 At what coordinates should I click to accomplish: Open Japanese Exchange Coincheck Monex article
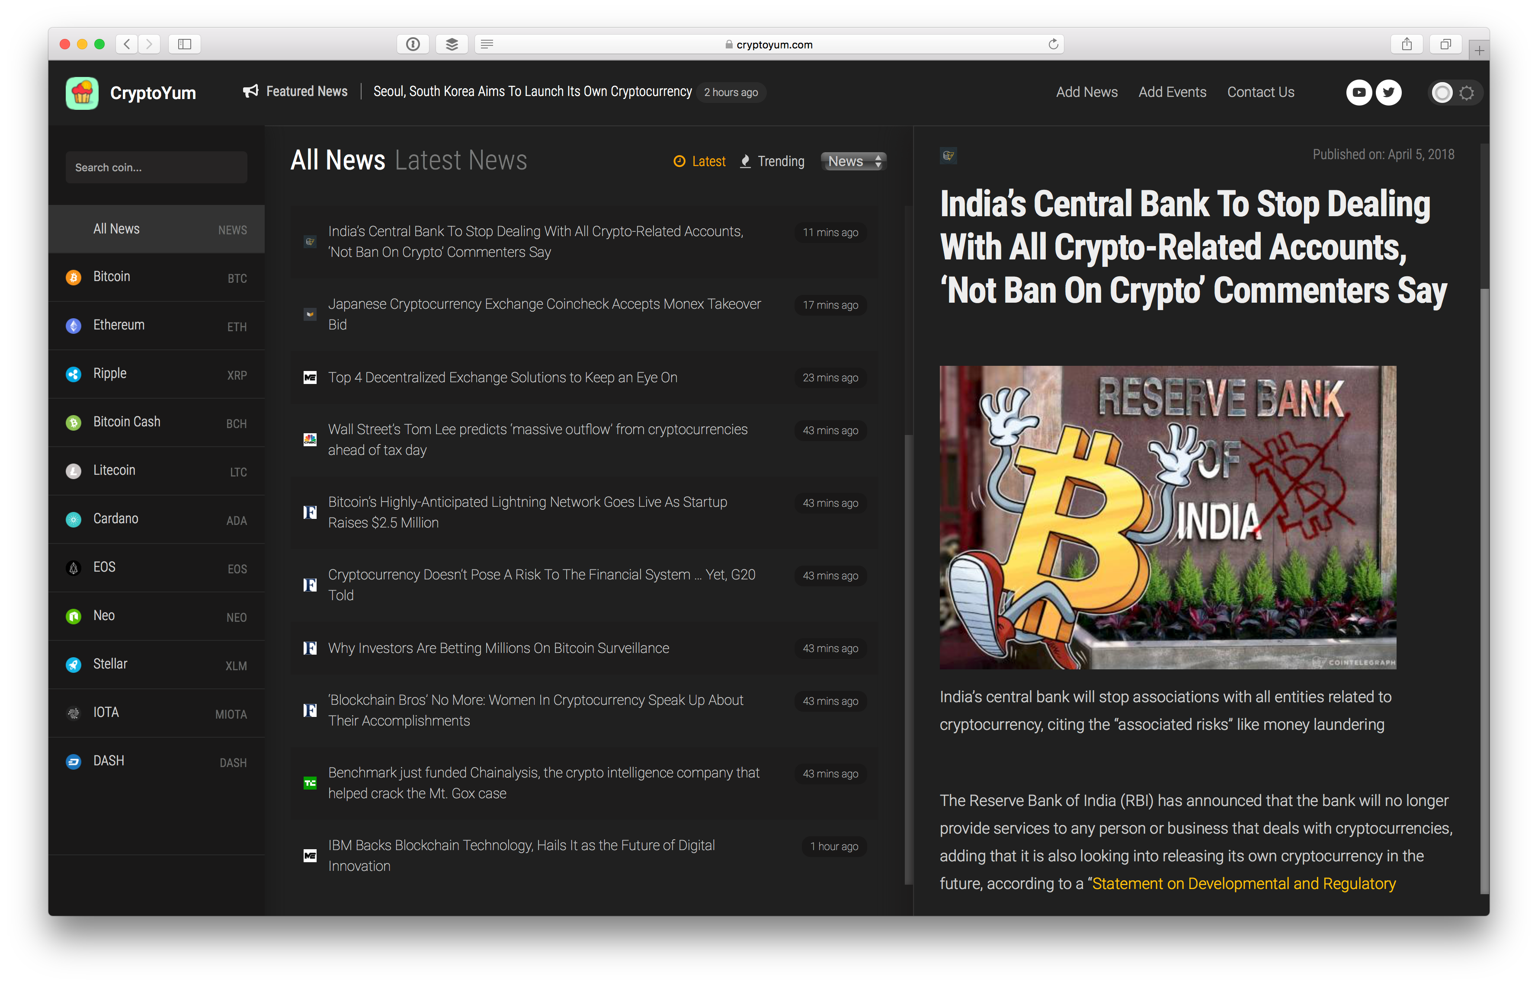tap(545, 314)
